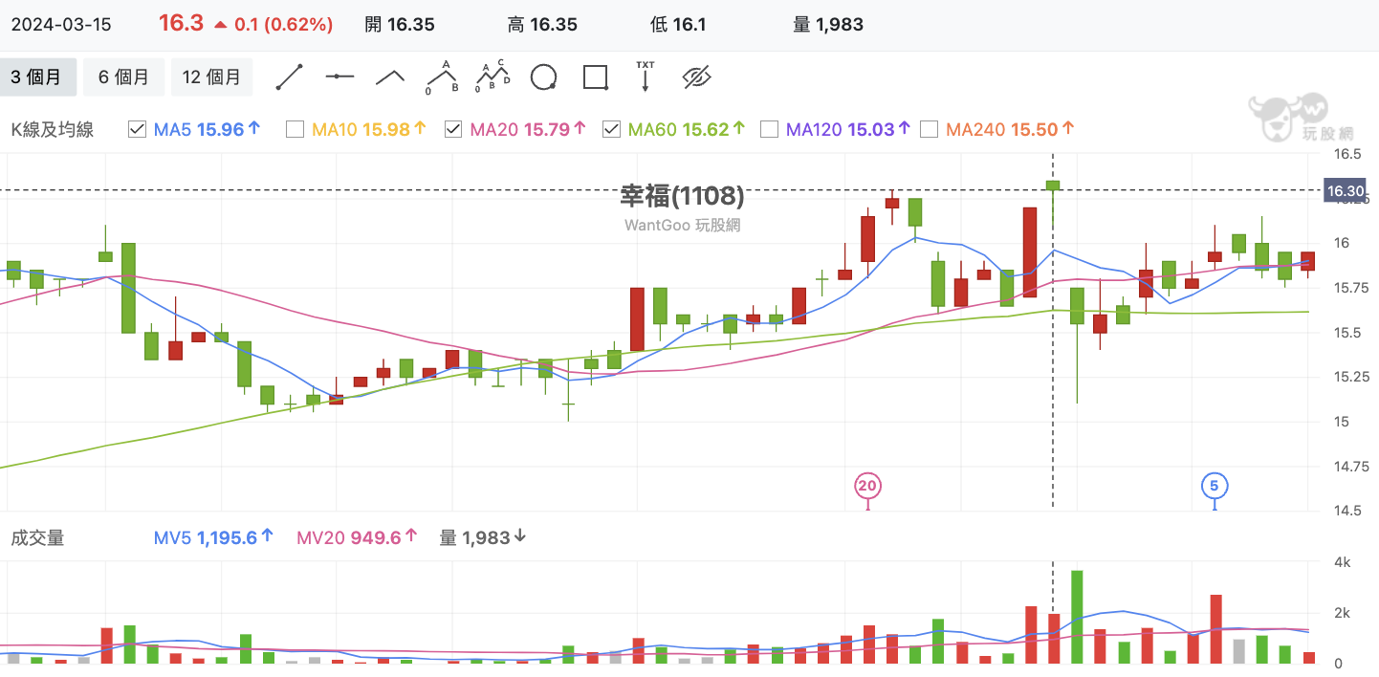The image size is (1379, 677).
Task: Select the 0-A-B-C-D wave pattern tool
Action: (x=492, y=76)
